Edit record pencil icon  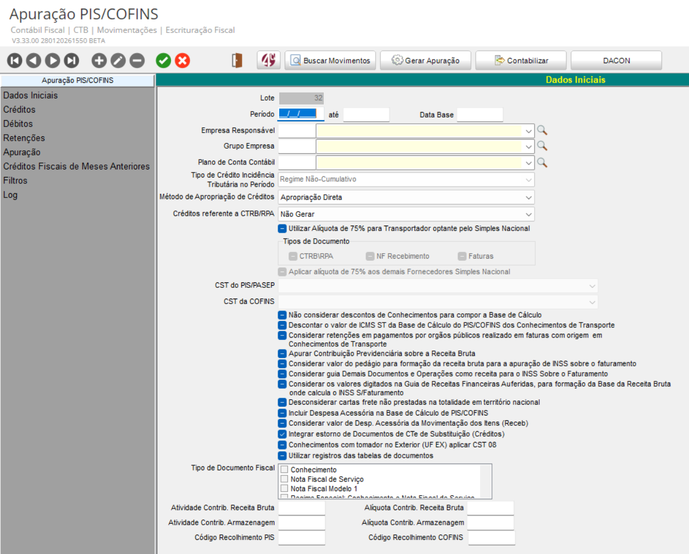(118, 61)
